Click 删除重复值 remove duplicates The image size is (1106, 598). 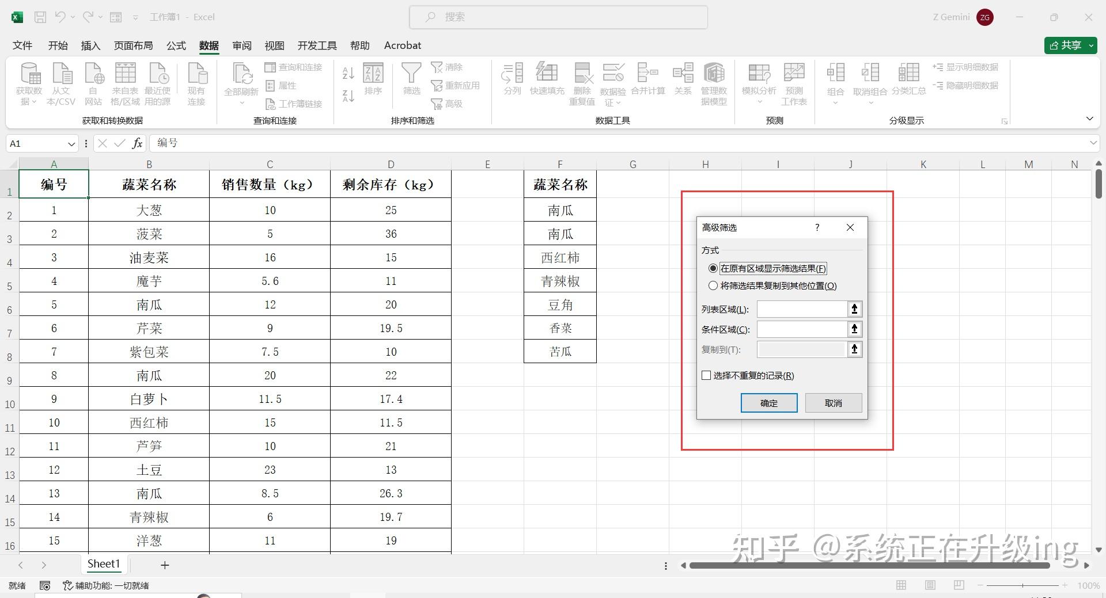pyautogui.click(x=582, y=84)
